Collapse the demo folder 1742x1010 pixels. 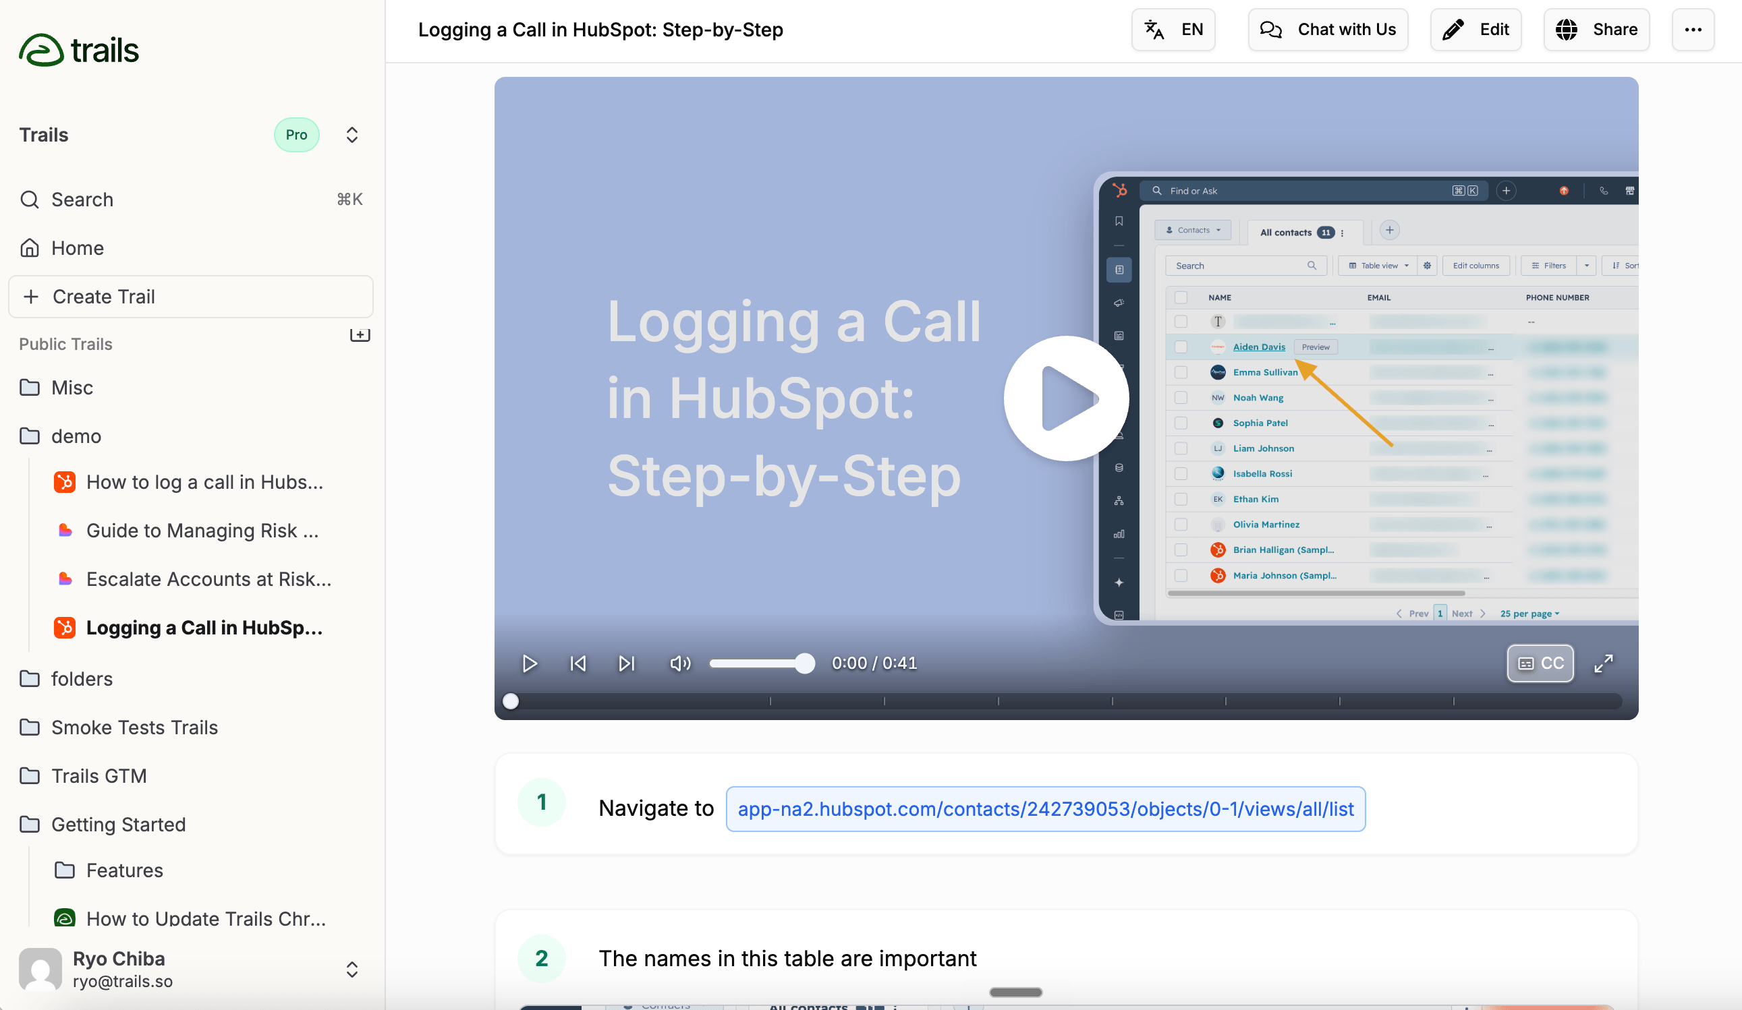pyautogui.click(x=191, y=436)
